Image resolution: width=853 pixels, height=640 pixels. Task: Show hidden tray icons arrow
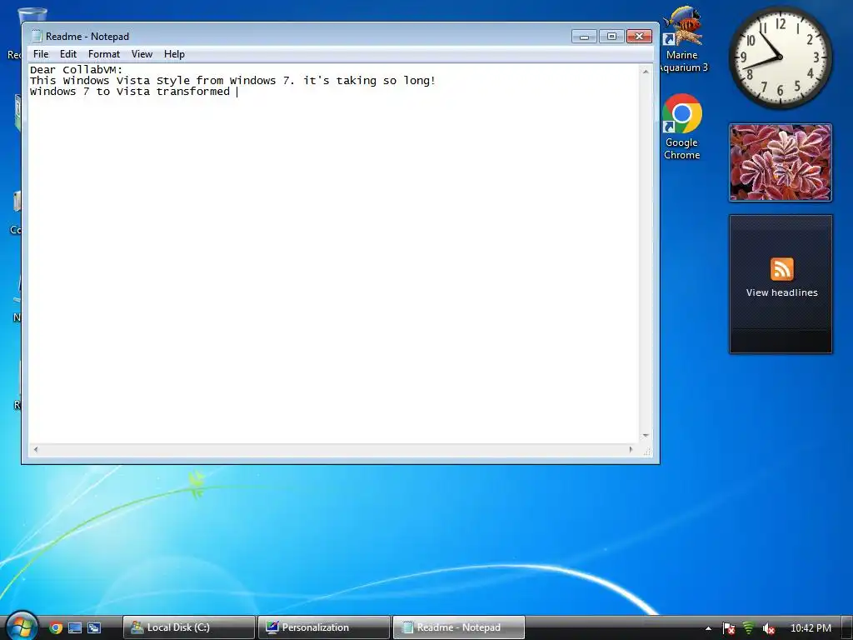click(708, 628)
